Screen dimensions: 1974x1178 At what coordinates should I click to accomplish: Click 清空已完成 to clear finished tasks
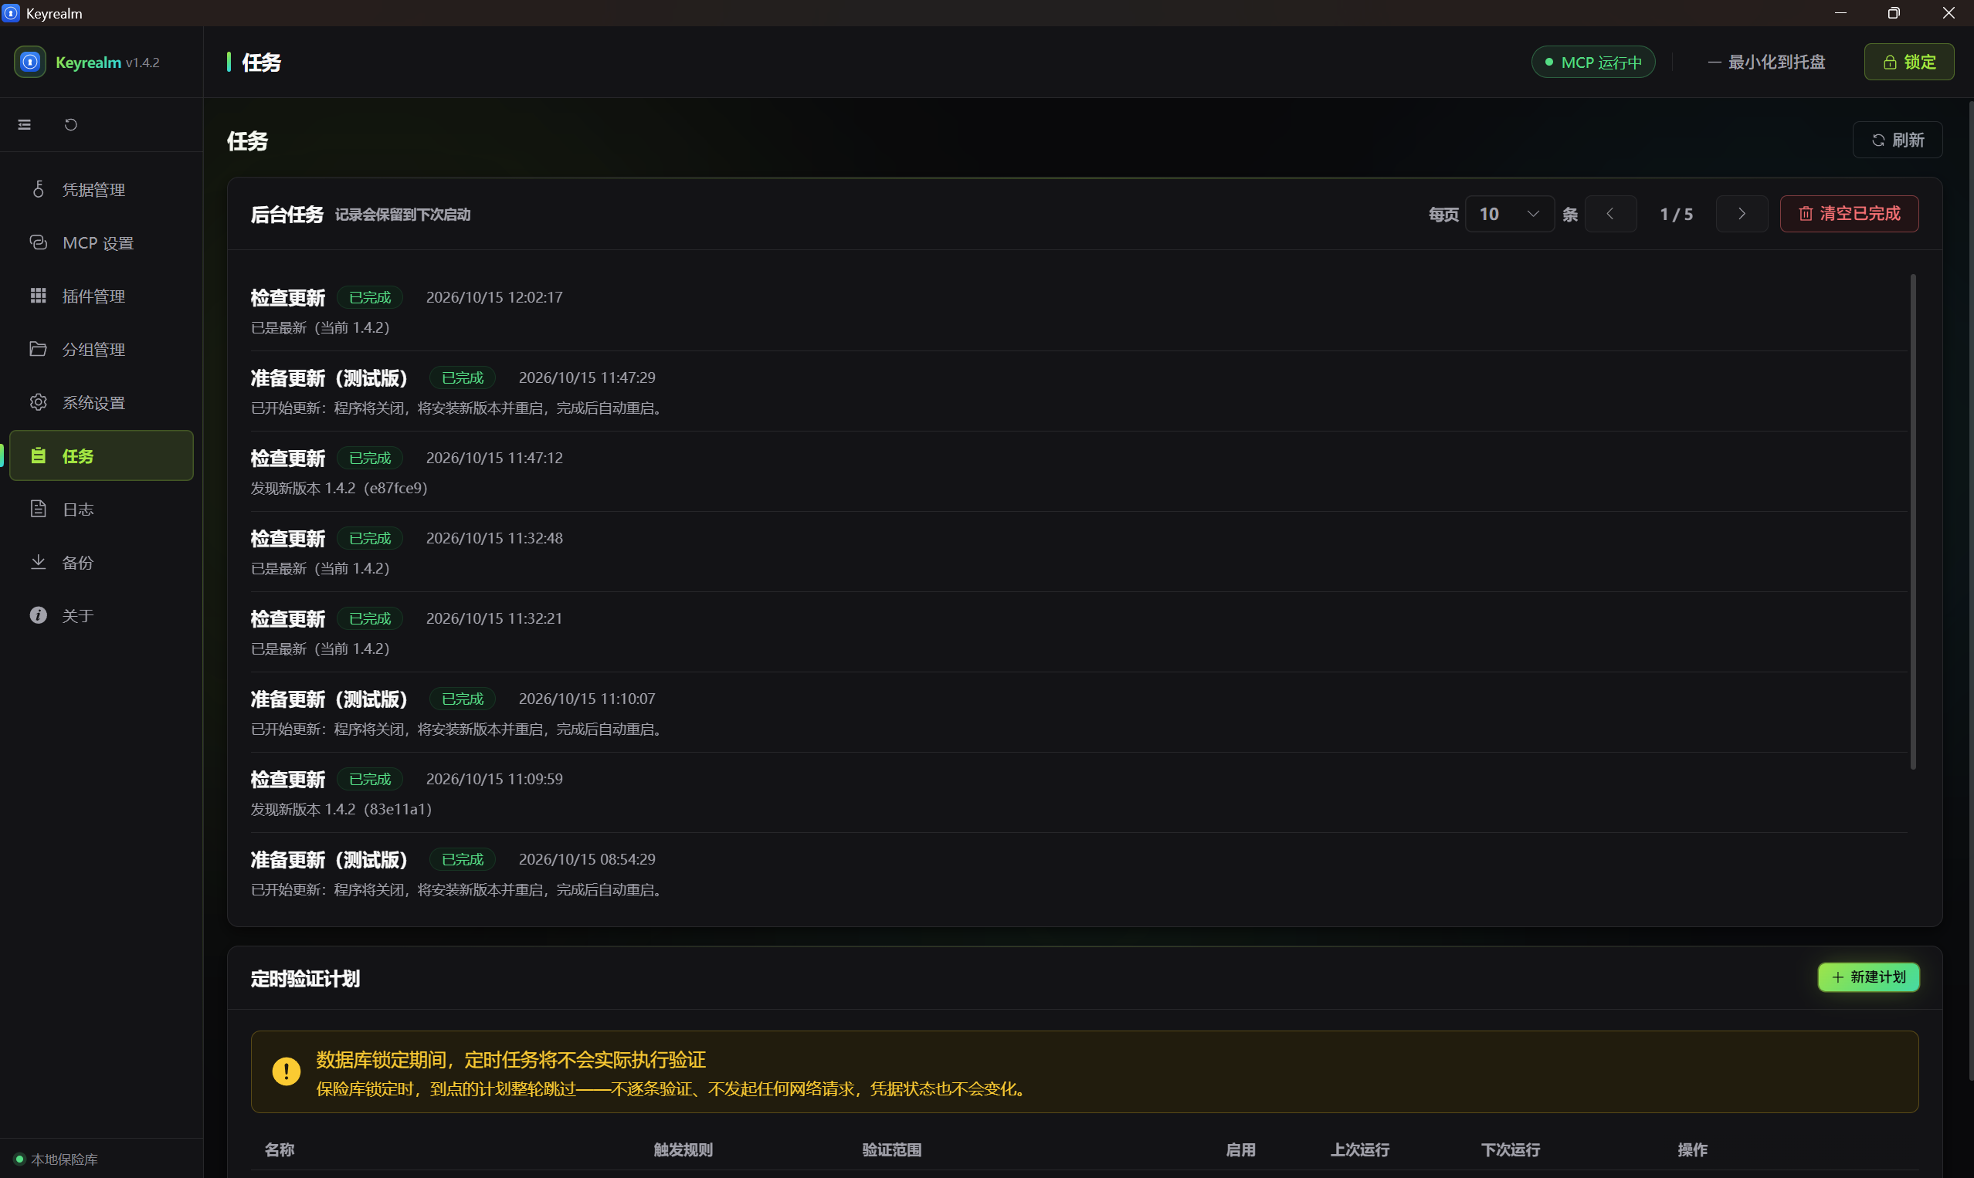(1850, 214)
